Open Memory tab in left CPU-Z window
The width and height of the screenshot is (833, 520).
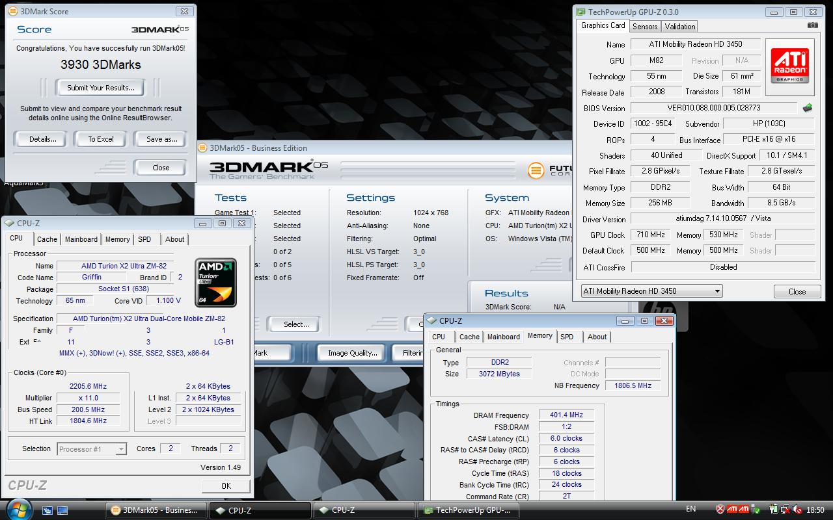(x=118, y=239)
